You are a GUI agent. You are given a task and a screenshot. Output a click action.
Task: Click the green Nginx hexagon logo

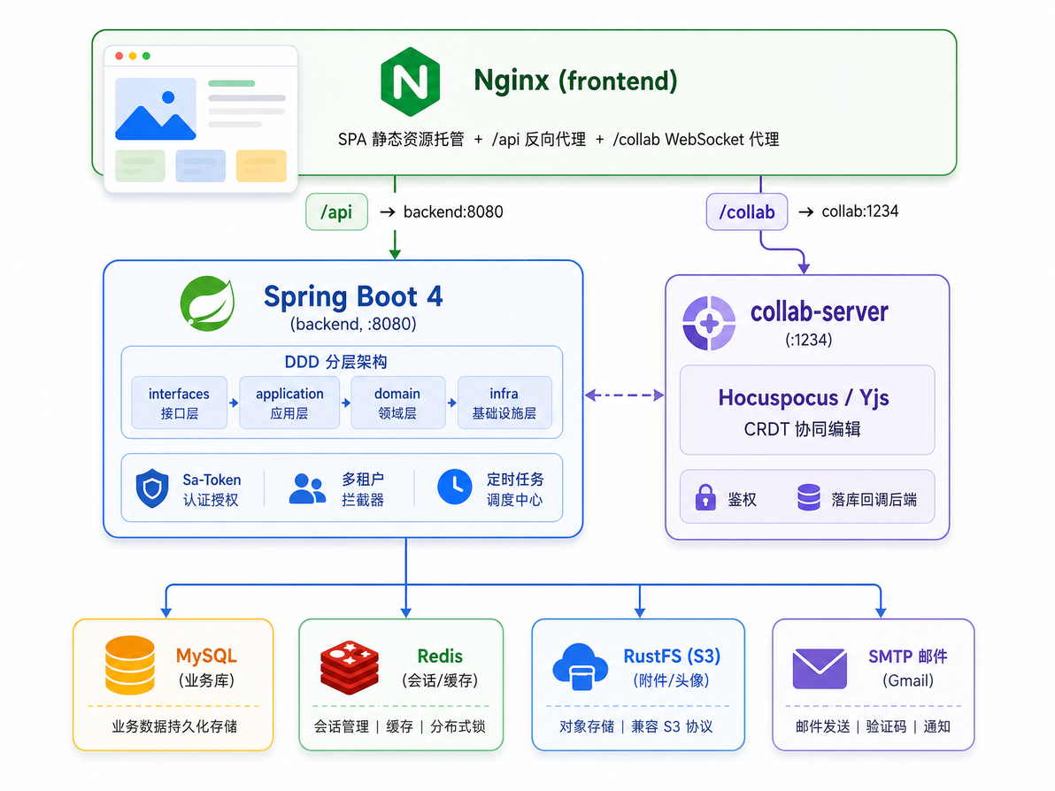411,81
